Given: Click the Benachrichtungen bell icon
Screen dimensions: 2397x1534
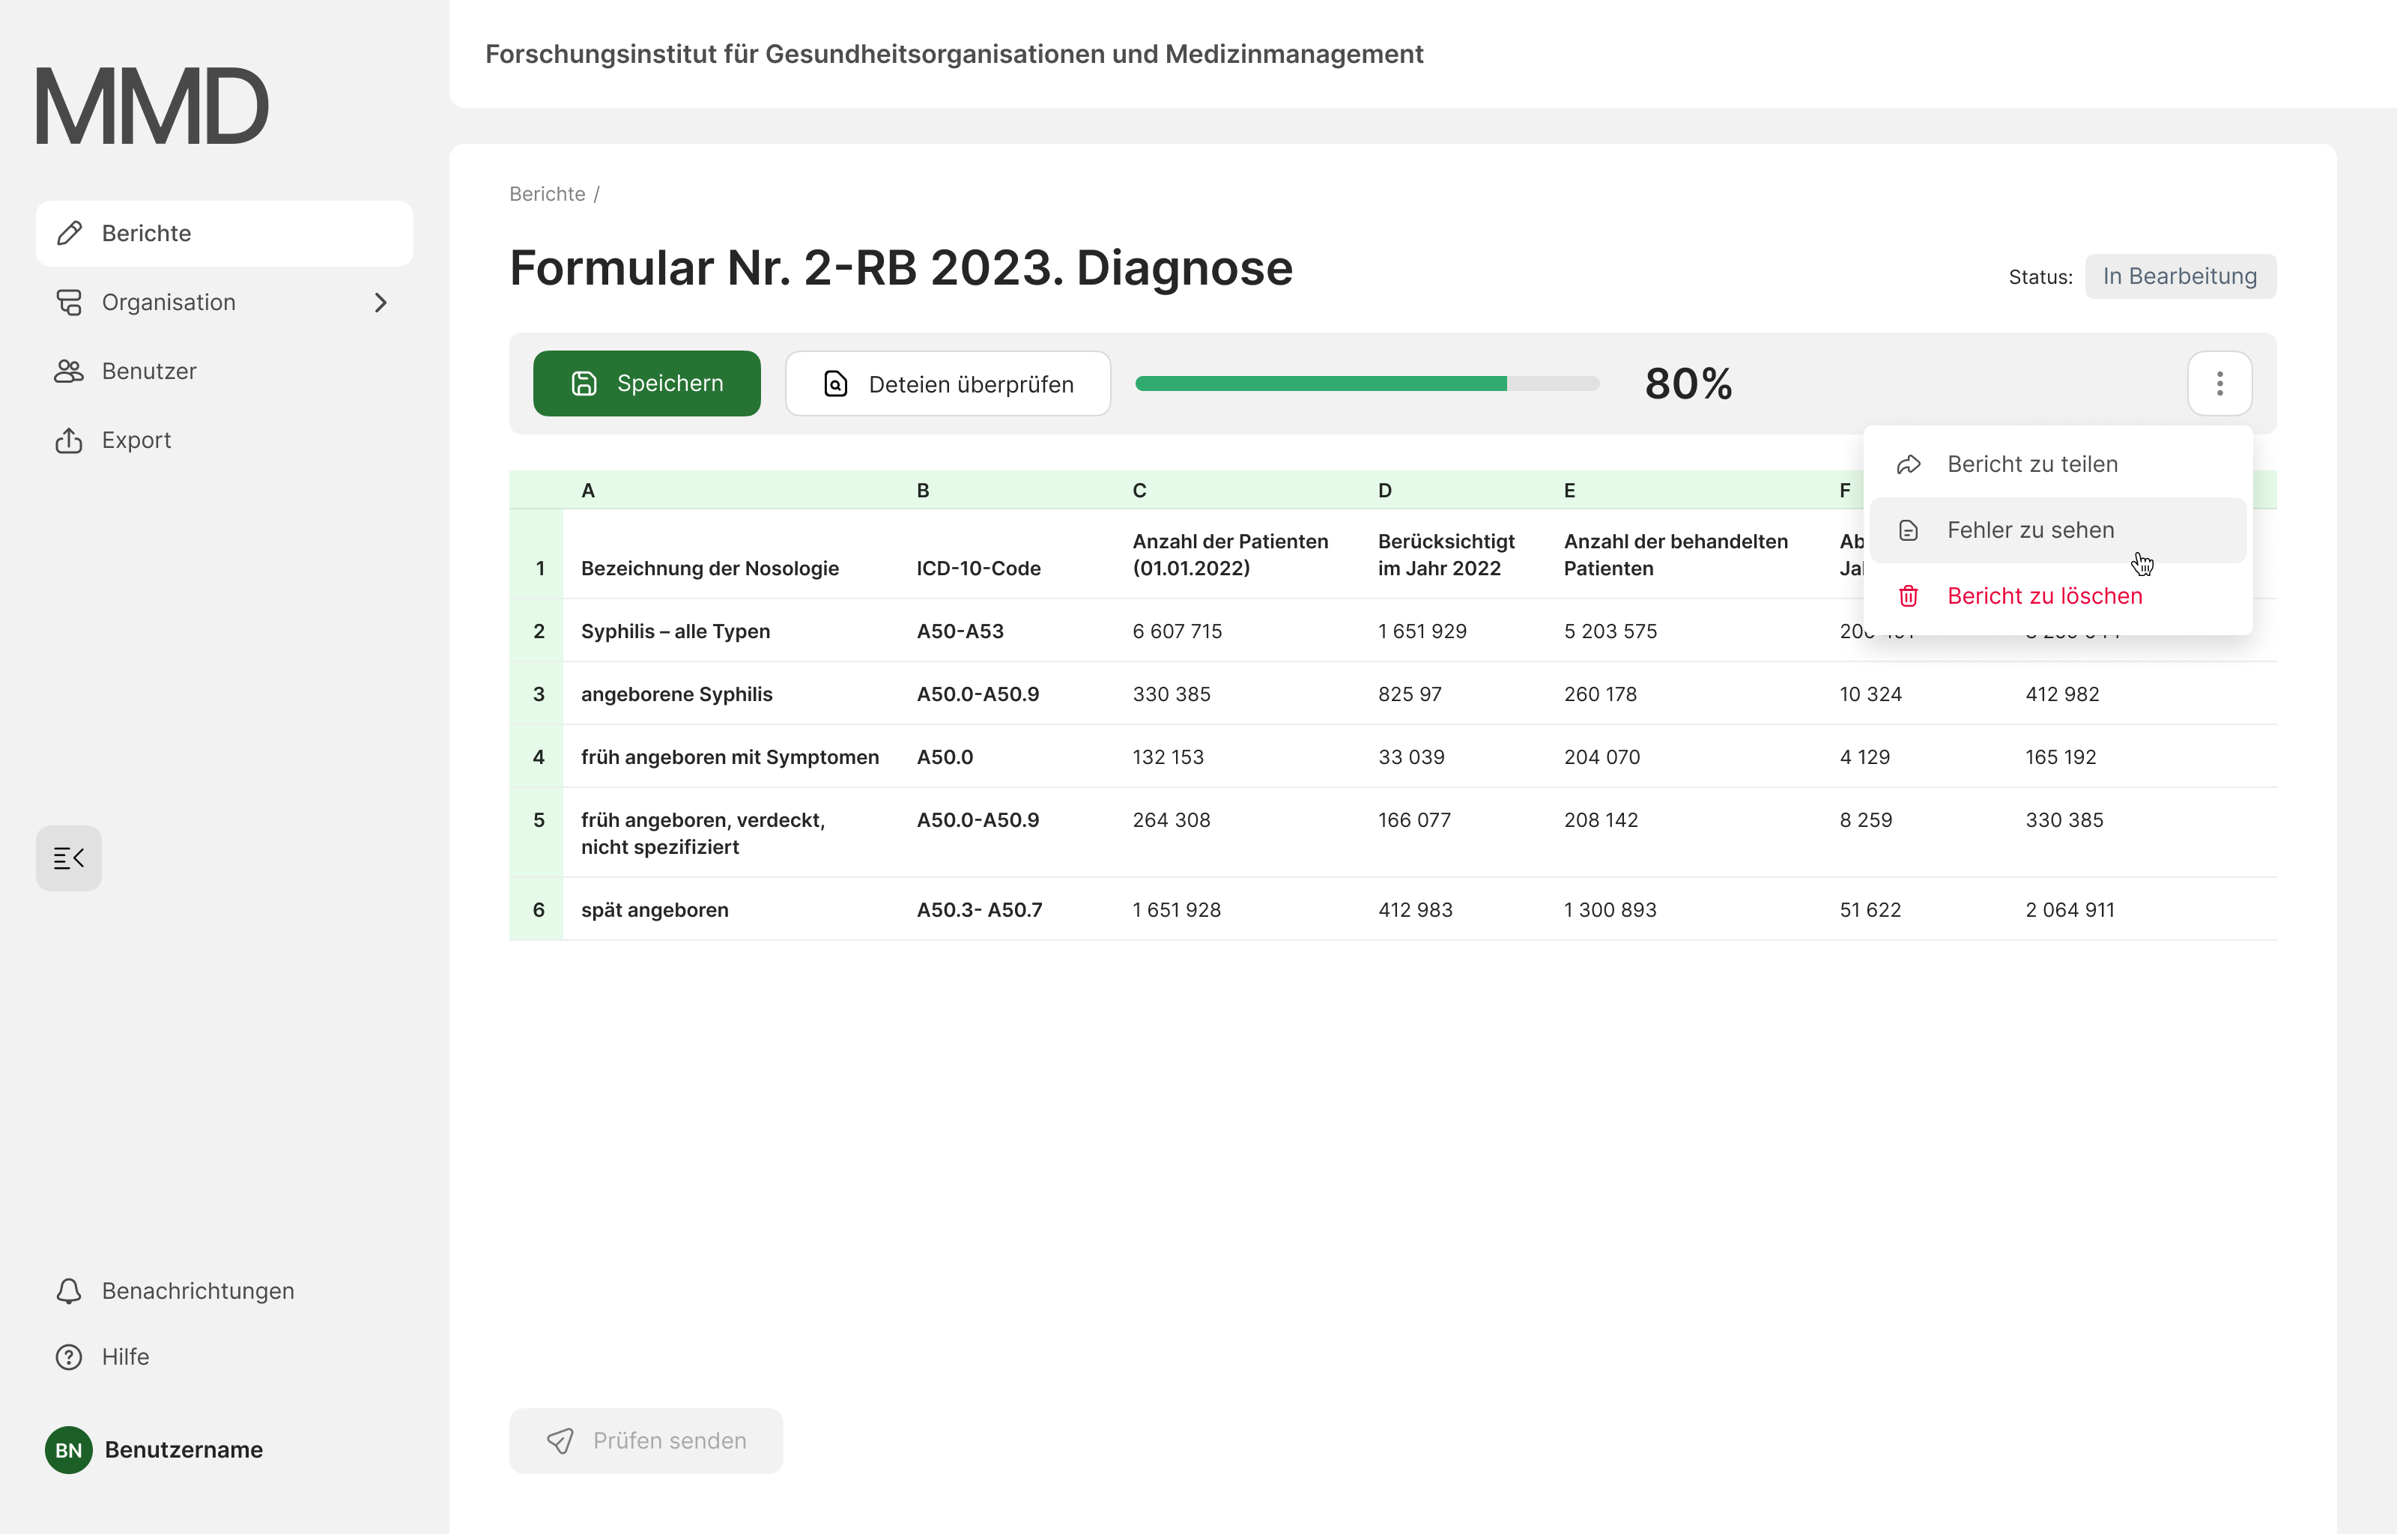Looking at the screenshot, I should [69, 1291].
